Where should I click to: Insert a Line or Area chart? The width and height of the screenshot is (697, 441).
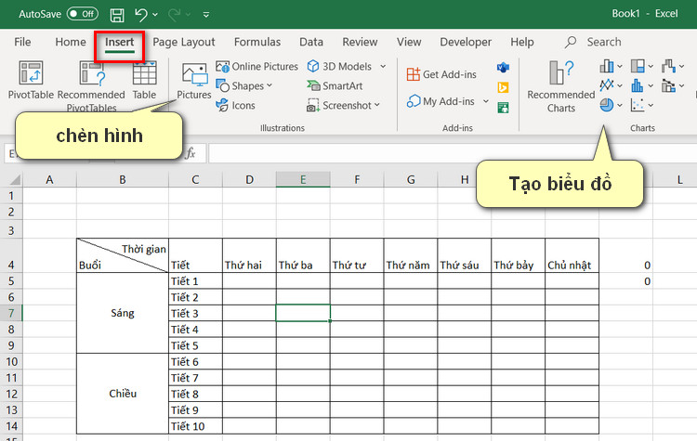click(x=611, y=85)
